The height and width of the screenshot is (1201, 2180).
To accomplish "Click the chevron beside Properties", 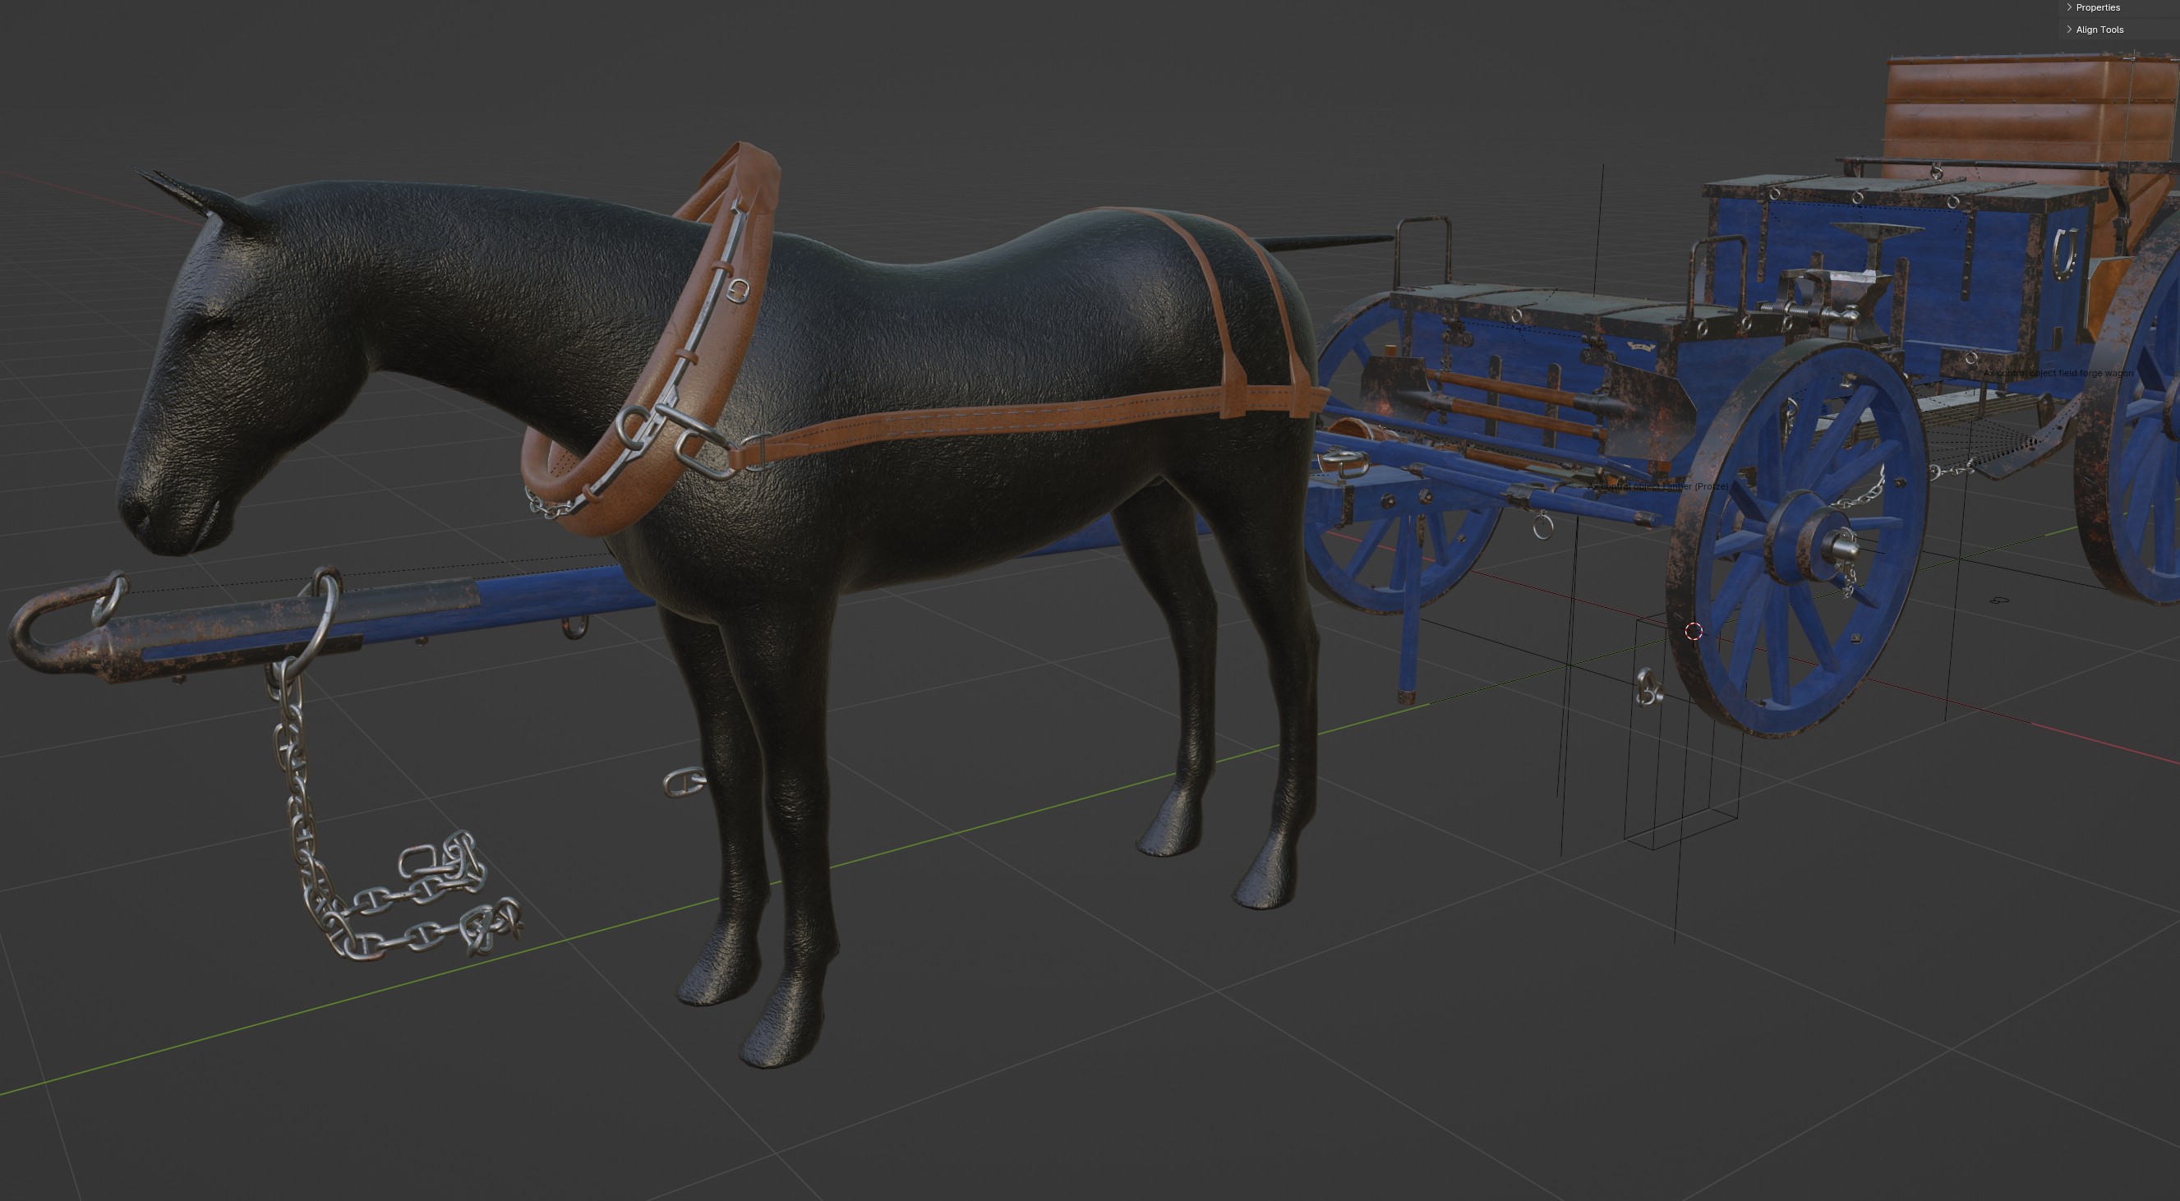I will click(x=2069, y=7).
